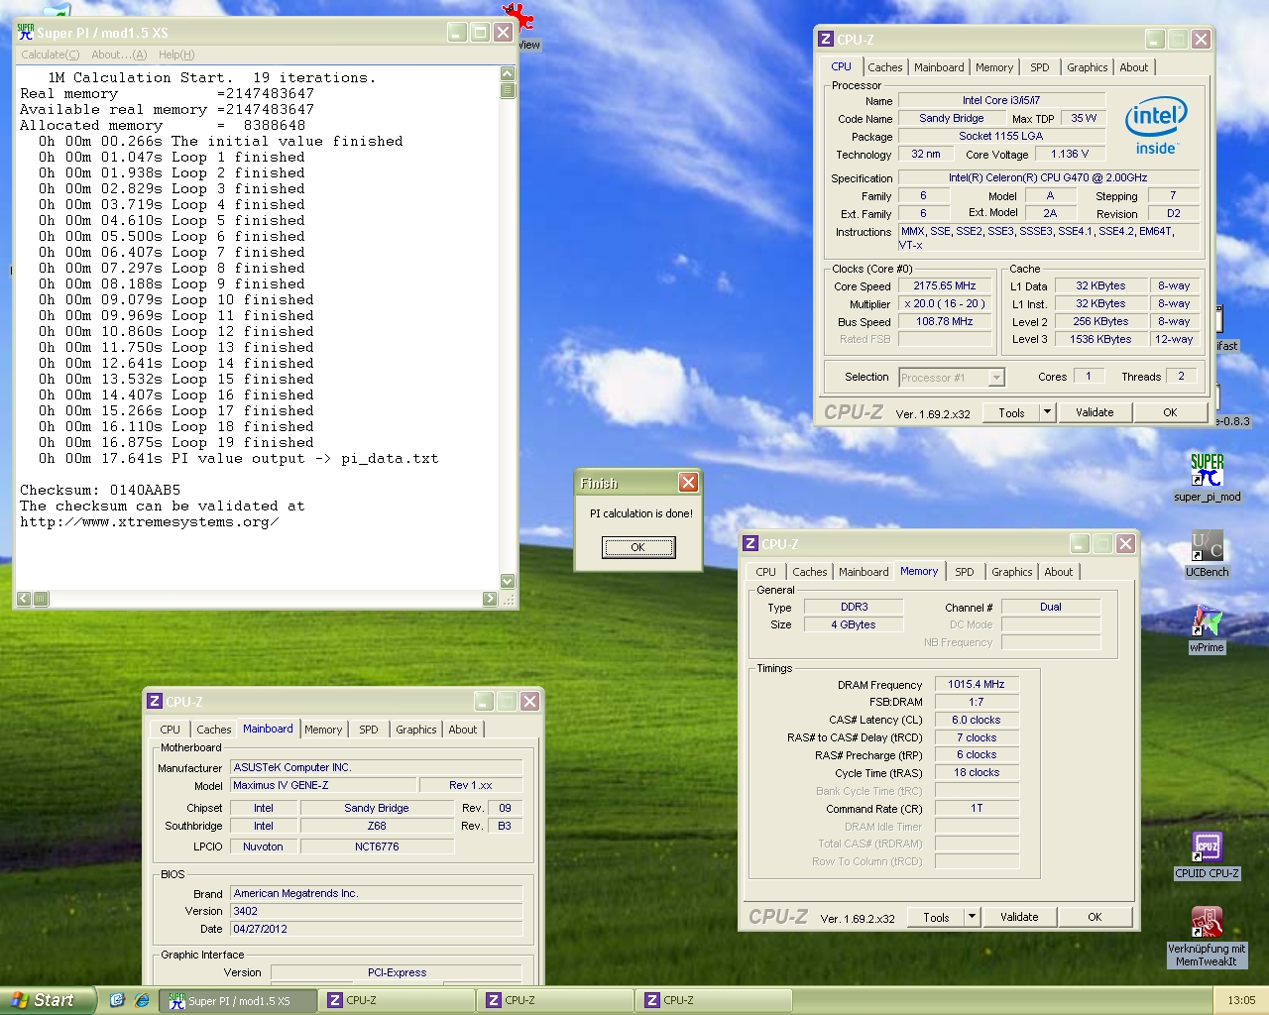Viewport: 1269px width, 1015px height.
Task: Switch to Caches tab in CPU window
Action: [885, 67]
